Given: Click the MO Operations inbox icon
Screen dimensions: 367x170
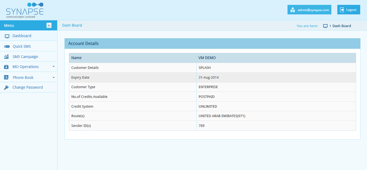Looking at the screenshot, I should [x=7, y=67].
